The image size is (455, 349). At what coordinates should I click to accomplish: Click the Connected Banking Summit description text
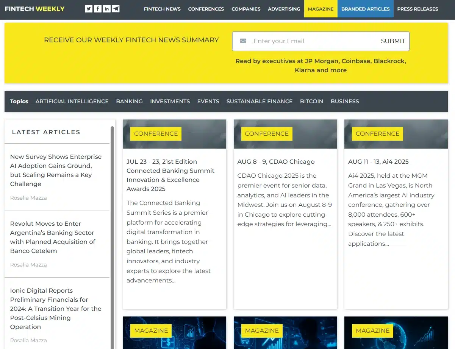click(x=169, y=242)
